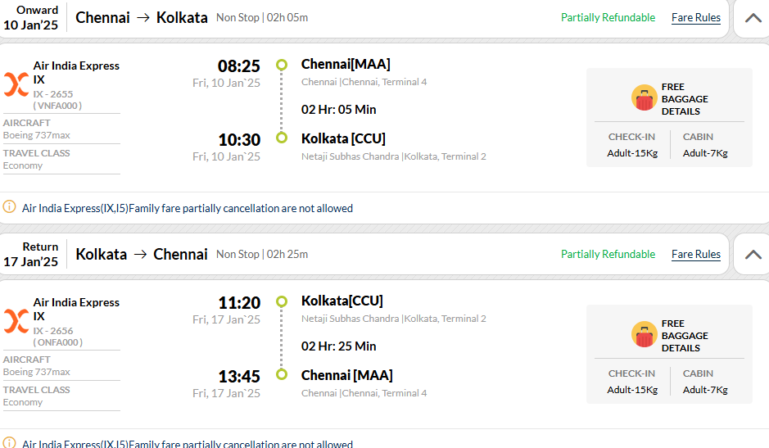Viewport: 769px width, 448px height.
Task: Click Partially Refundable label on return flight
Action: point(608,254)
